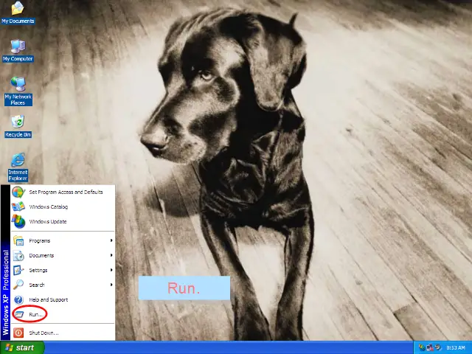Click the Search label in Start menu
The image size is (472, 354).
point(37,285)
